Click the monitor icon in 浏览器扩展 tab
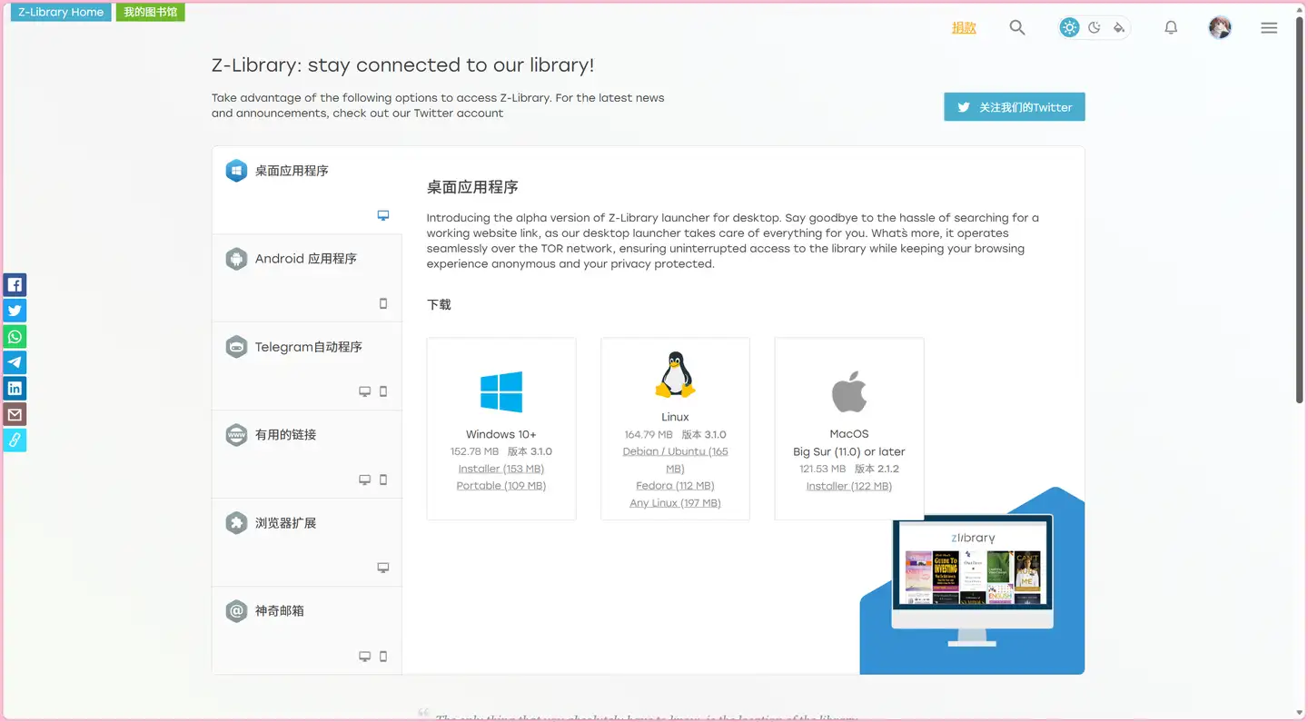The height and width of the screenshot is (722, 1308). pyautogui.click(x=383, y=568)
